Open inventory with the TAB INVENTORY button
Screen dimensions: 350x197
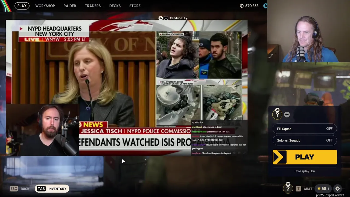coord(52,189)
